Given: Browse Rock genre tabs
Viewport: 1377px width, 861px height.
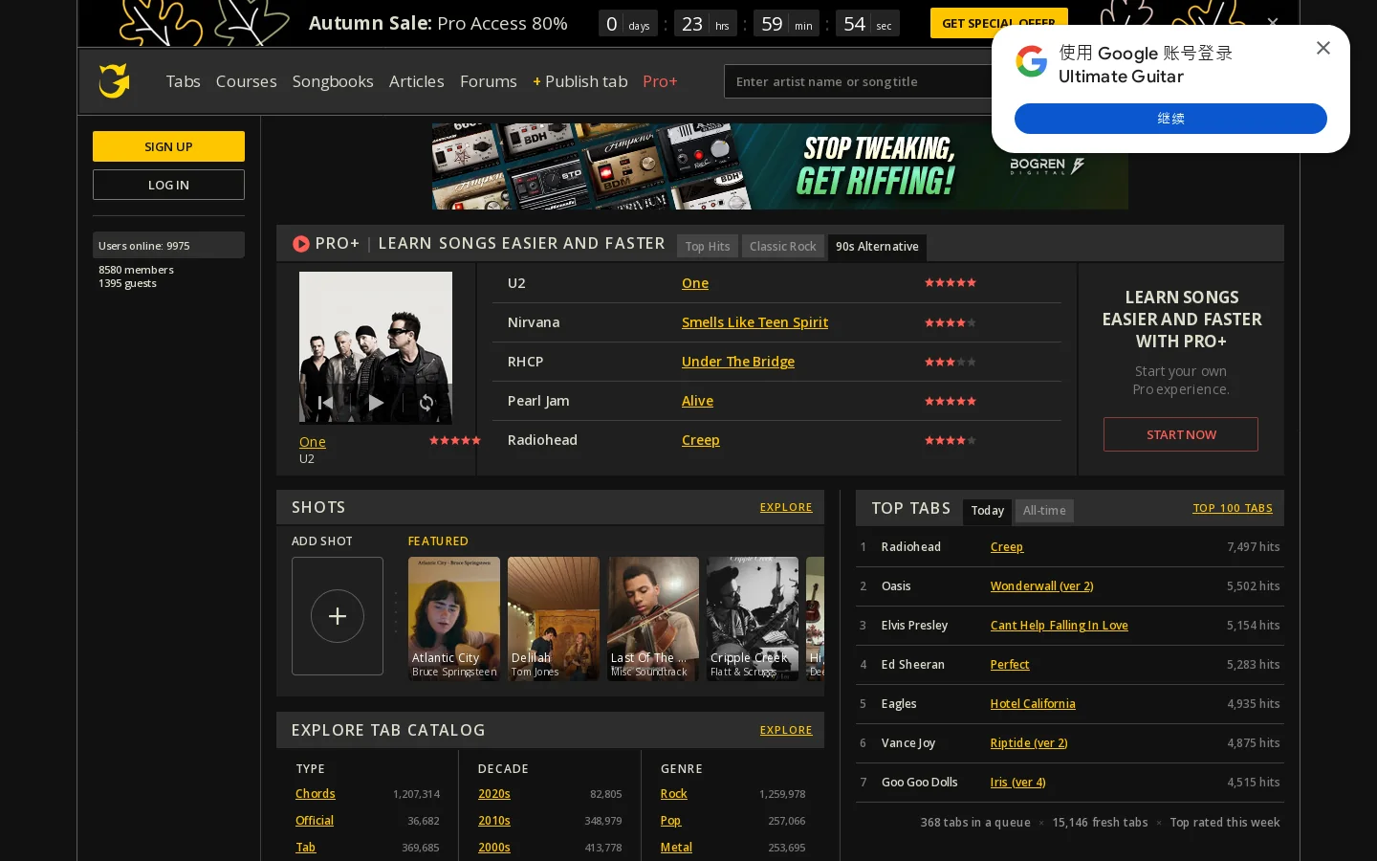Looking at the screenshot, I should (x=673, y=794).
